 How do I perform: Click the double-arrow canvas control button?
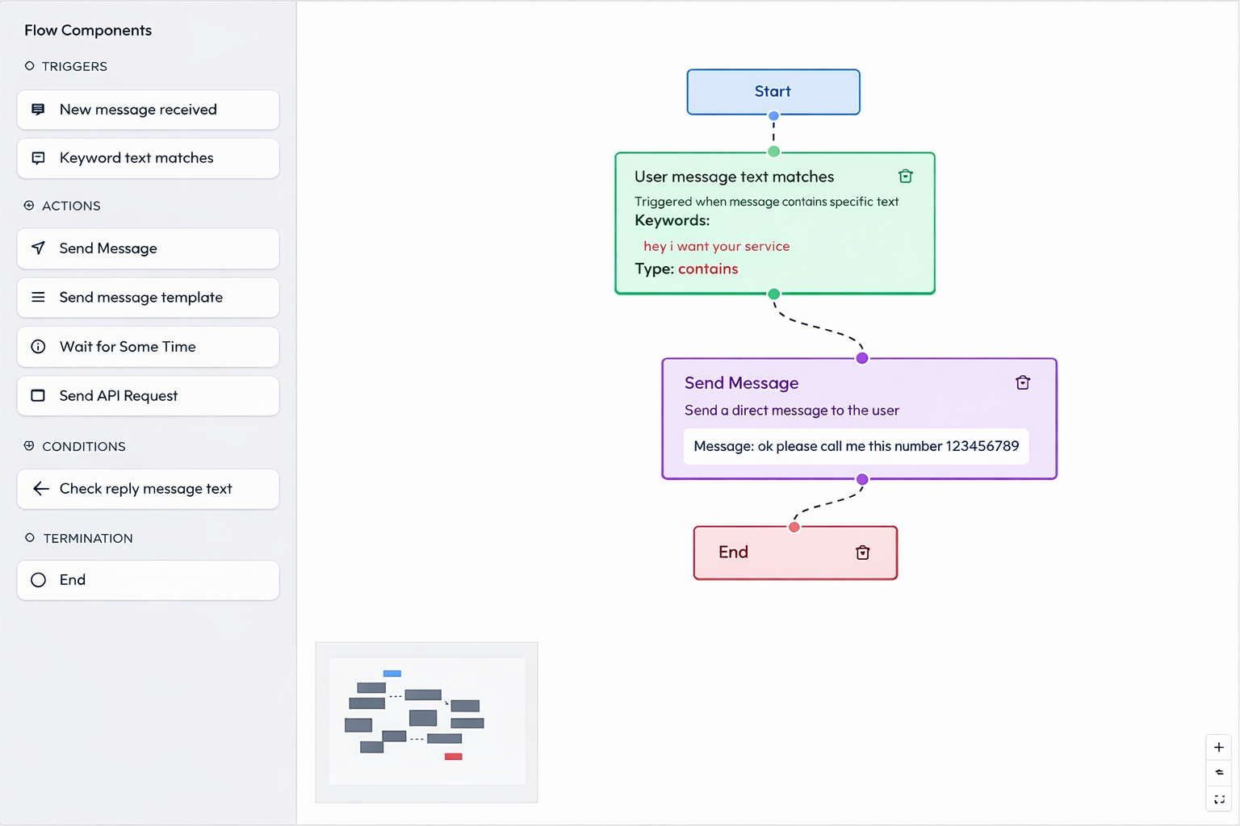(x=1218, y=773)
